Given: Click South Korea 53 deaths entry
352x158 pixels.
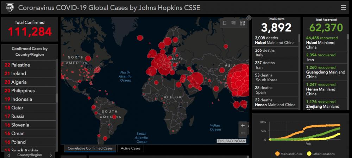Looking at the screenshot, I should pyautogui.click(x=276, y=77).
